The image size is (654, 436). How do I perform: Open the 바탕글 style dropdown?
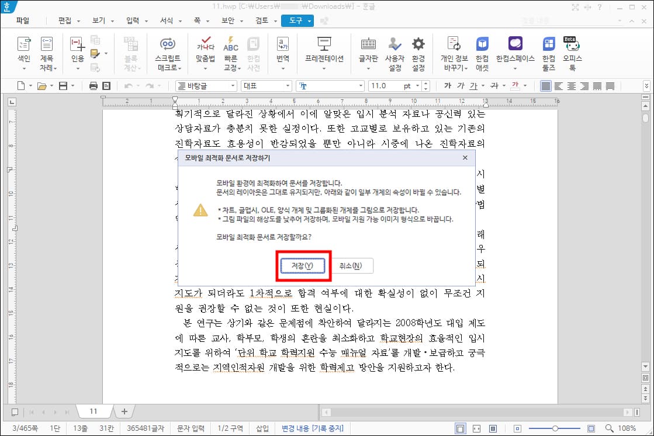click(233, 85)
